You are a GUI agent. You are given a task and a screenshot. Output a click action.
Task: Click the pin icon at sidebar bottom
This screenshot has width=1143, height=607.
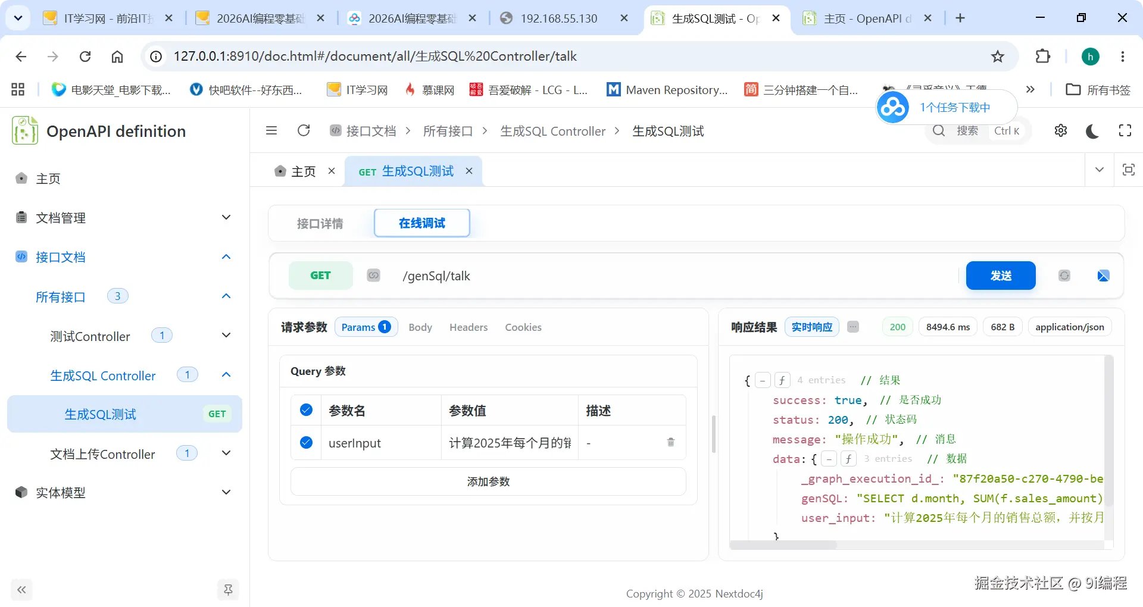click(228, 590)
